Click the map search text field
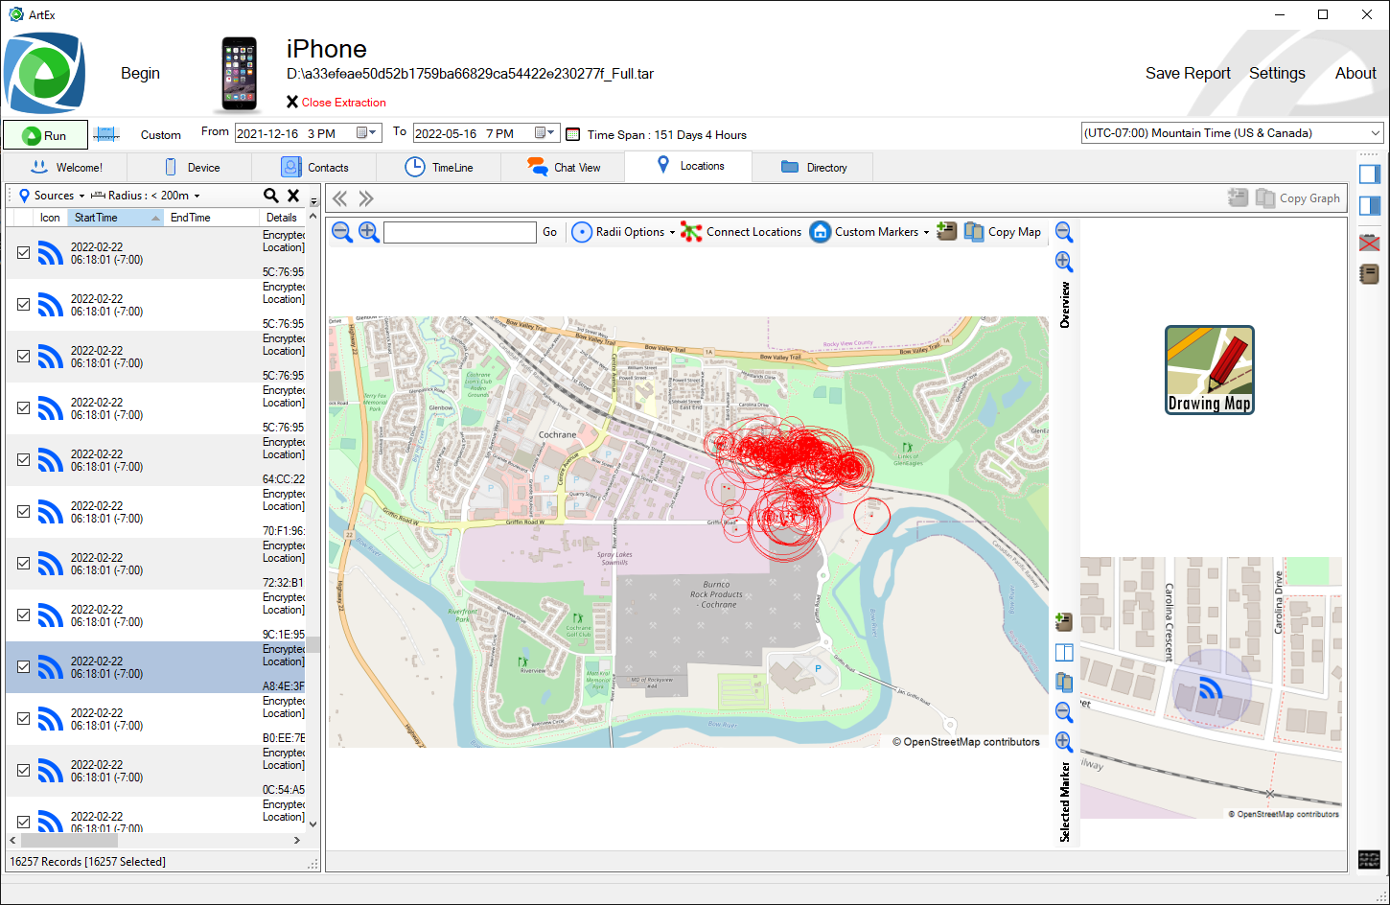Screen dimensions: 1390x905 pos(460,232)
